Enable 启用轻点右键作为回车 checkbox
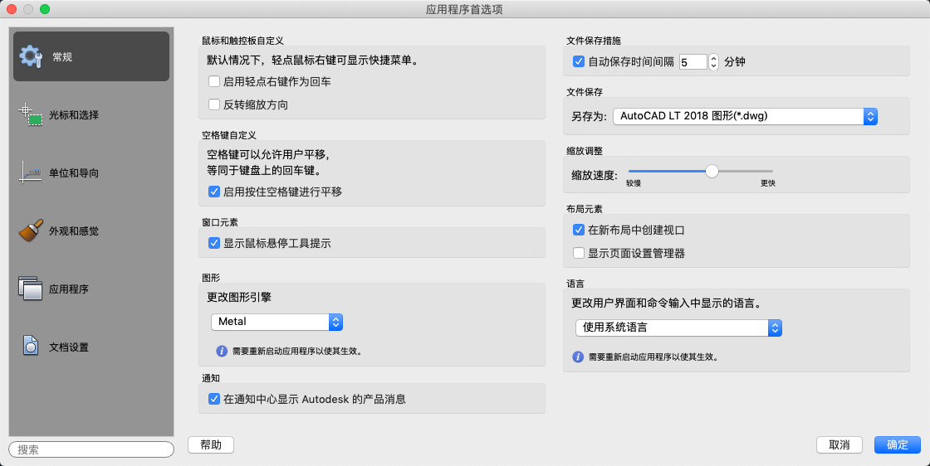The height and width of the screenshot is (466, 930). click(x=214, y=82)
